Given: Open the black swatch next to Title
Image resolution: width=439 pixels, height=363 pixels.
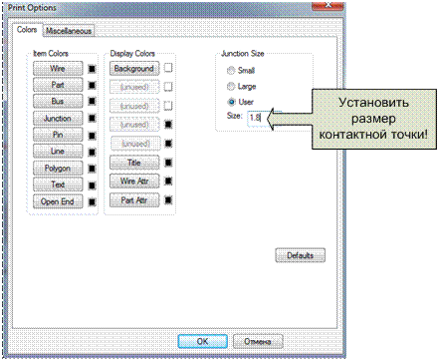Looking at the screenshot, I should (168, 163).
